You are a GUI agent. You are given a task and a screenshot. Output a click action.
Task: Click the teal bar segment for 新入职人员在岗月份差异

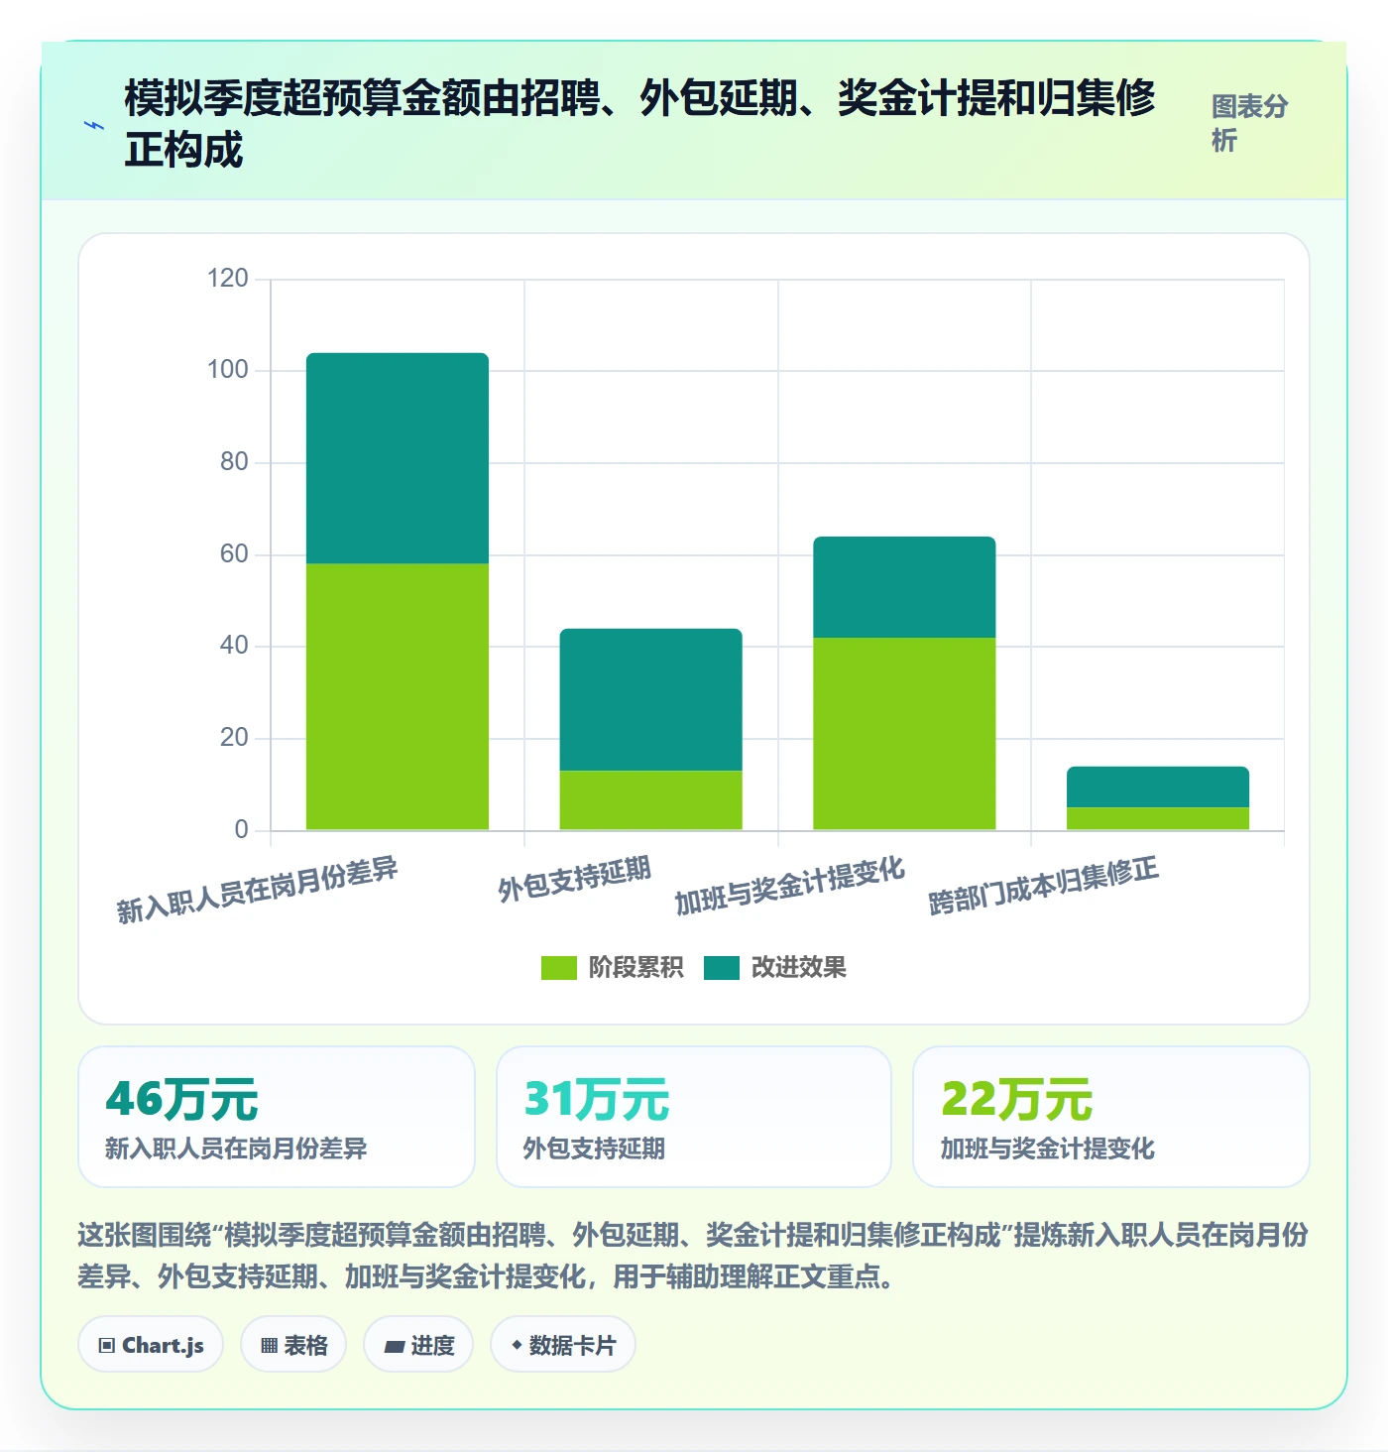tap(398, 458)
